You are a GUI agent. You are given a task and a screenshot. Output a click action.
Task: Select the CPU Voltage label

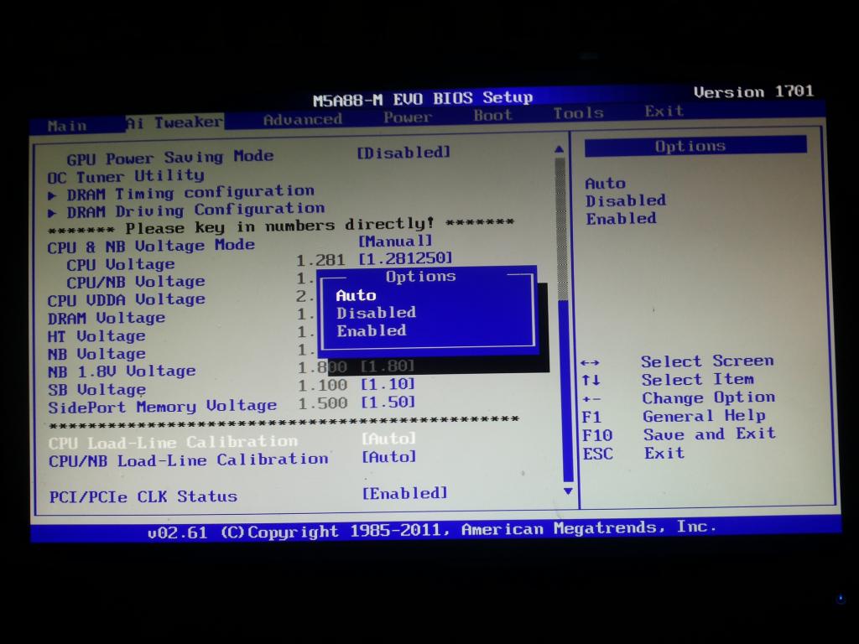(x=121, y=264)
